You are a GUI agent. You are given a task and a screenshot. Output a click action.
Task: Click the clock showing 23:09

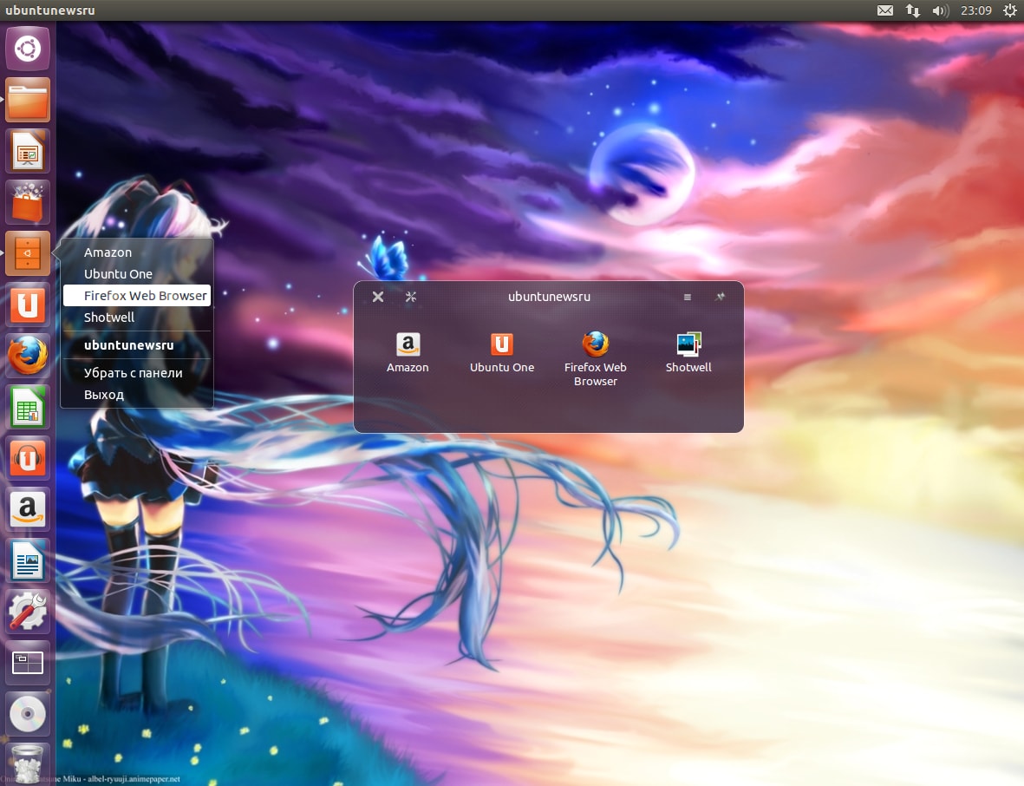tap(975, 10)
